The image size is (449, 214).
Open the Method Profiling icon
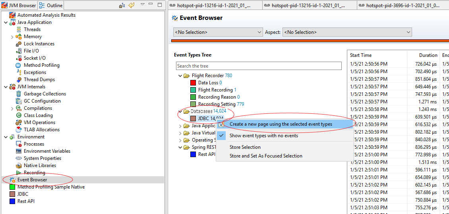pyautogui.click(x=19, y=65)
